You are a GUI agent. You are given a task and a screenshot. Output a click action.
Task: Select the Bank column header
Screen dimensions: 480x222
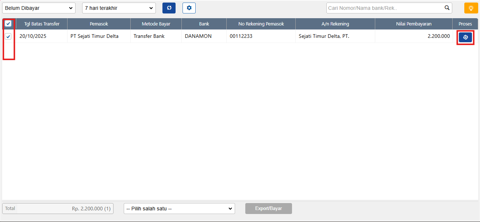tap(204, 24)
